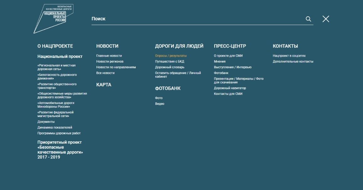Open «Региональная и местная дорожная сеть» link
Image resolution: width=363 pixels, height=190 pixels.
57,67
